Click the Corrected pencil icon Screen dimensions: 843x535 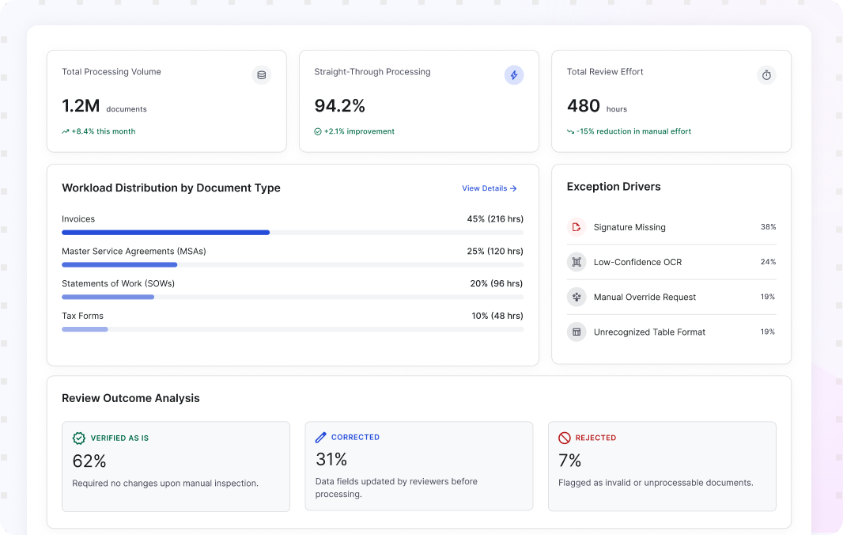[321, 437]
